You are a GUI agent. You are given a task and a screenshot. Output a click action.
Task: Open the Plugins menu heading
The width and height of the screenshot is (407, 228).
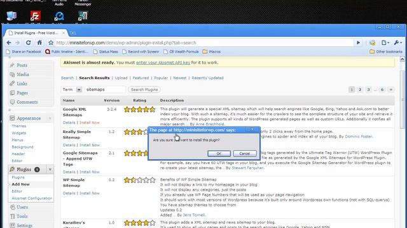coord(24,170)
